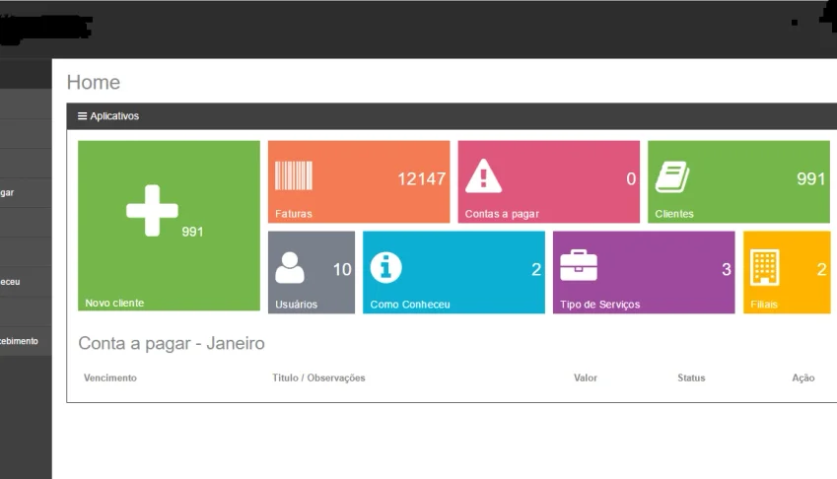The image size is (837, 479).
Task: Select the book icon on the Clientes tile
Action: 672,177
